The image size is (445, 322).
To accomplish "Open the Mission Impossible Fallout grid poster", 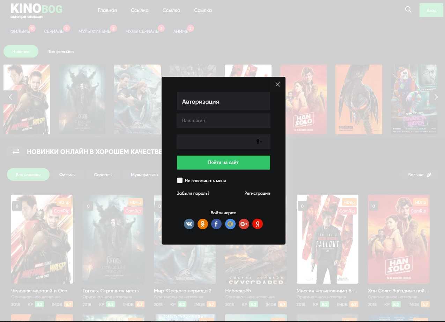I will point(327,239).
